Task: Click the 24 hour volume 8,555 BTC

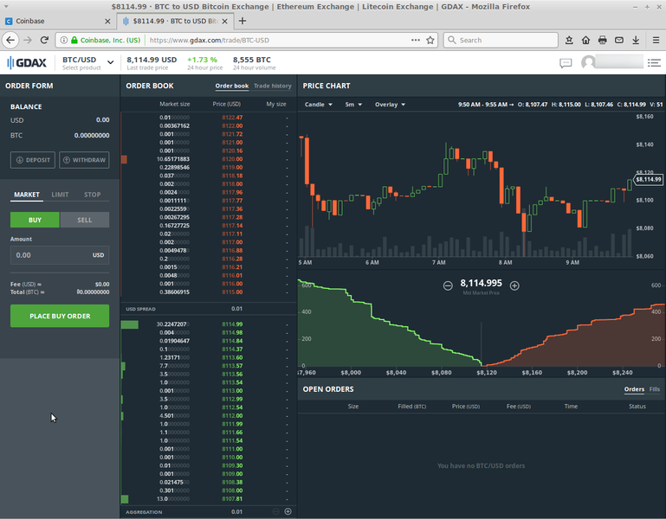Action: pyautogui.click(x=254, y=63)
